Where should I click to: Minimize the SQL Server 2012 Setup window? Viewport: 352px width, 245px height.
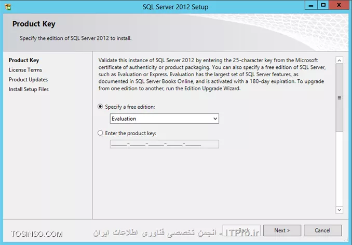(311, 5)
